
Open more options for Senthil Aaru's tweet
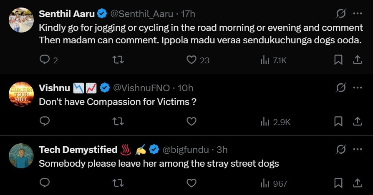pos(358,14)
